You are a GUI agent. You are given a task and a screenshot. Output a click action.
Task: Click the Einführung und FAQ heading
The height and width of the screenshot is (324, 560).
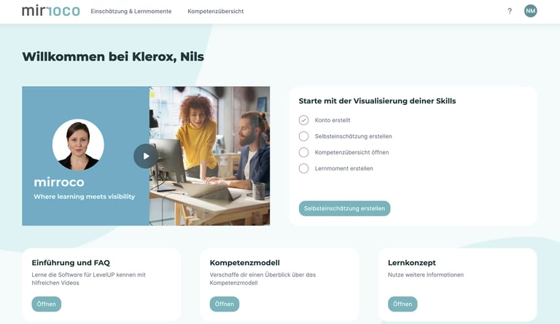click(x=71, y=263)
